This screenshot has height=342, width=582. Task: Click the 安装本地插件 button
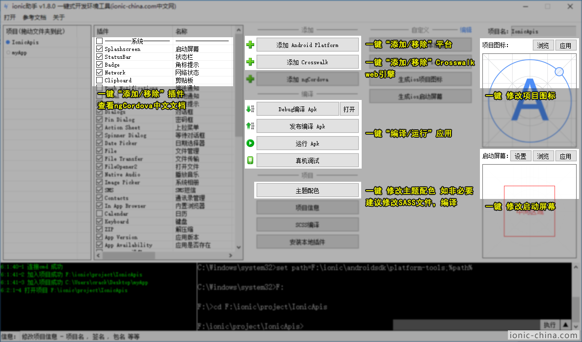tap(307, 242)
